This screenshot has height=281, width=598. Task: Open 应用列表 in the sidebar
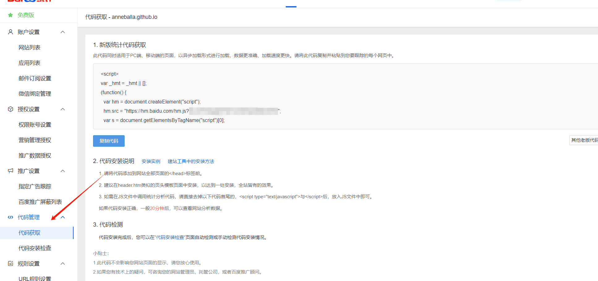coord(29,63)
